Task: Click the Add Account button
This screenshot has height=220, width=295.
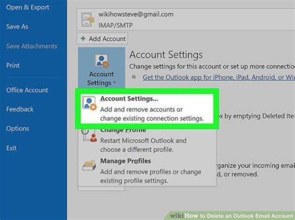Action: (x=102, y=39)
